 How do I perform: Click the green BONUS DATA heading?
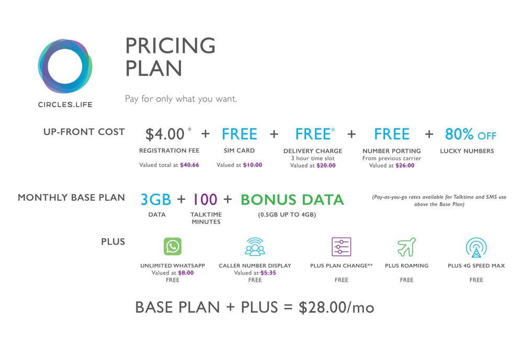[292, 199]
